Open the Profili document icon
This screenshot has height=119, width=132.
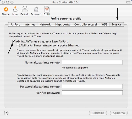47,9
